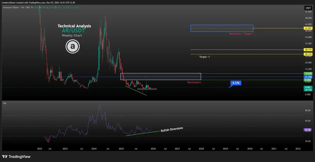
Task: Click 2029 on the time axis
Action: click(225, 149)
